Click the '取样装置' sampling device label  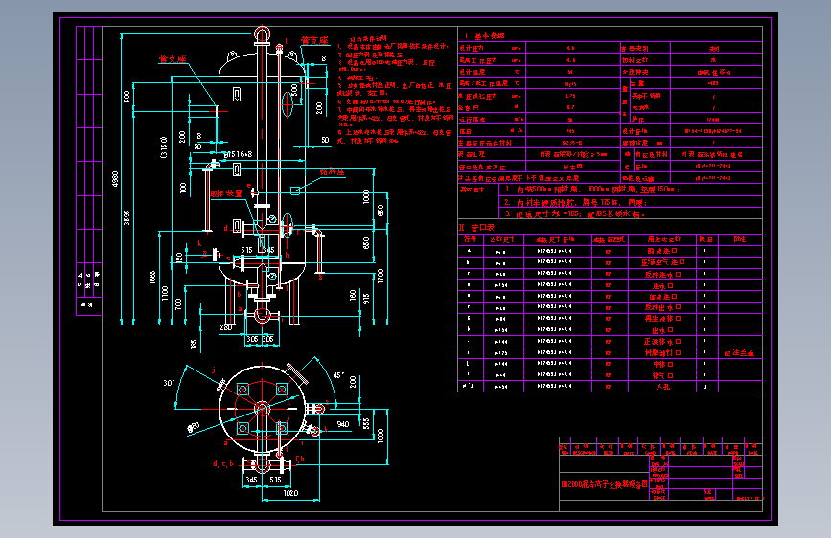click(226, 193)
